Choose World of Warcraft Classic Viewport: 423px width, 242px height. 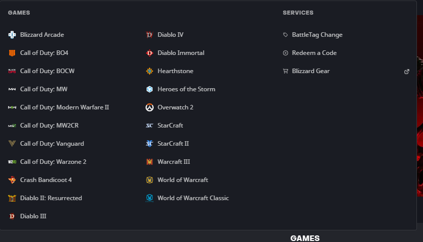click(x=193, y=198)
